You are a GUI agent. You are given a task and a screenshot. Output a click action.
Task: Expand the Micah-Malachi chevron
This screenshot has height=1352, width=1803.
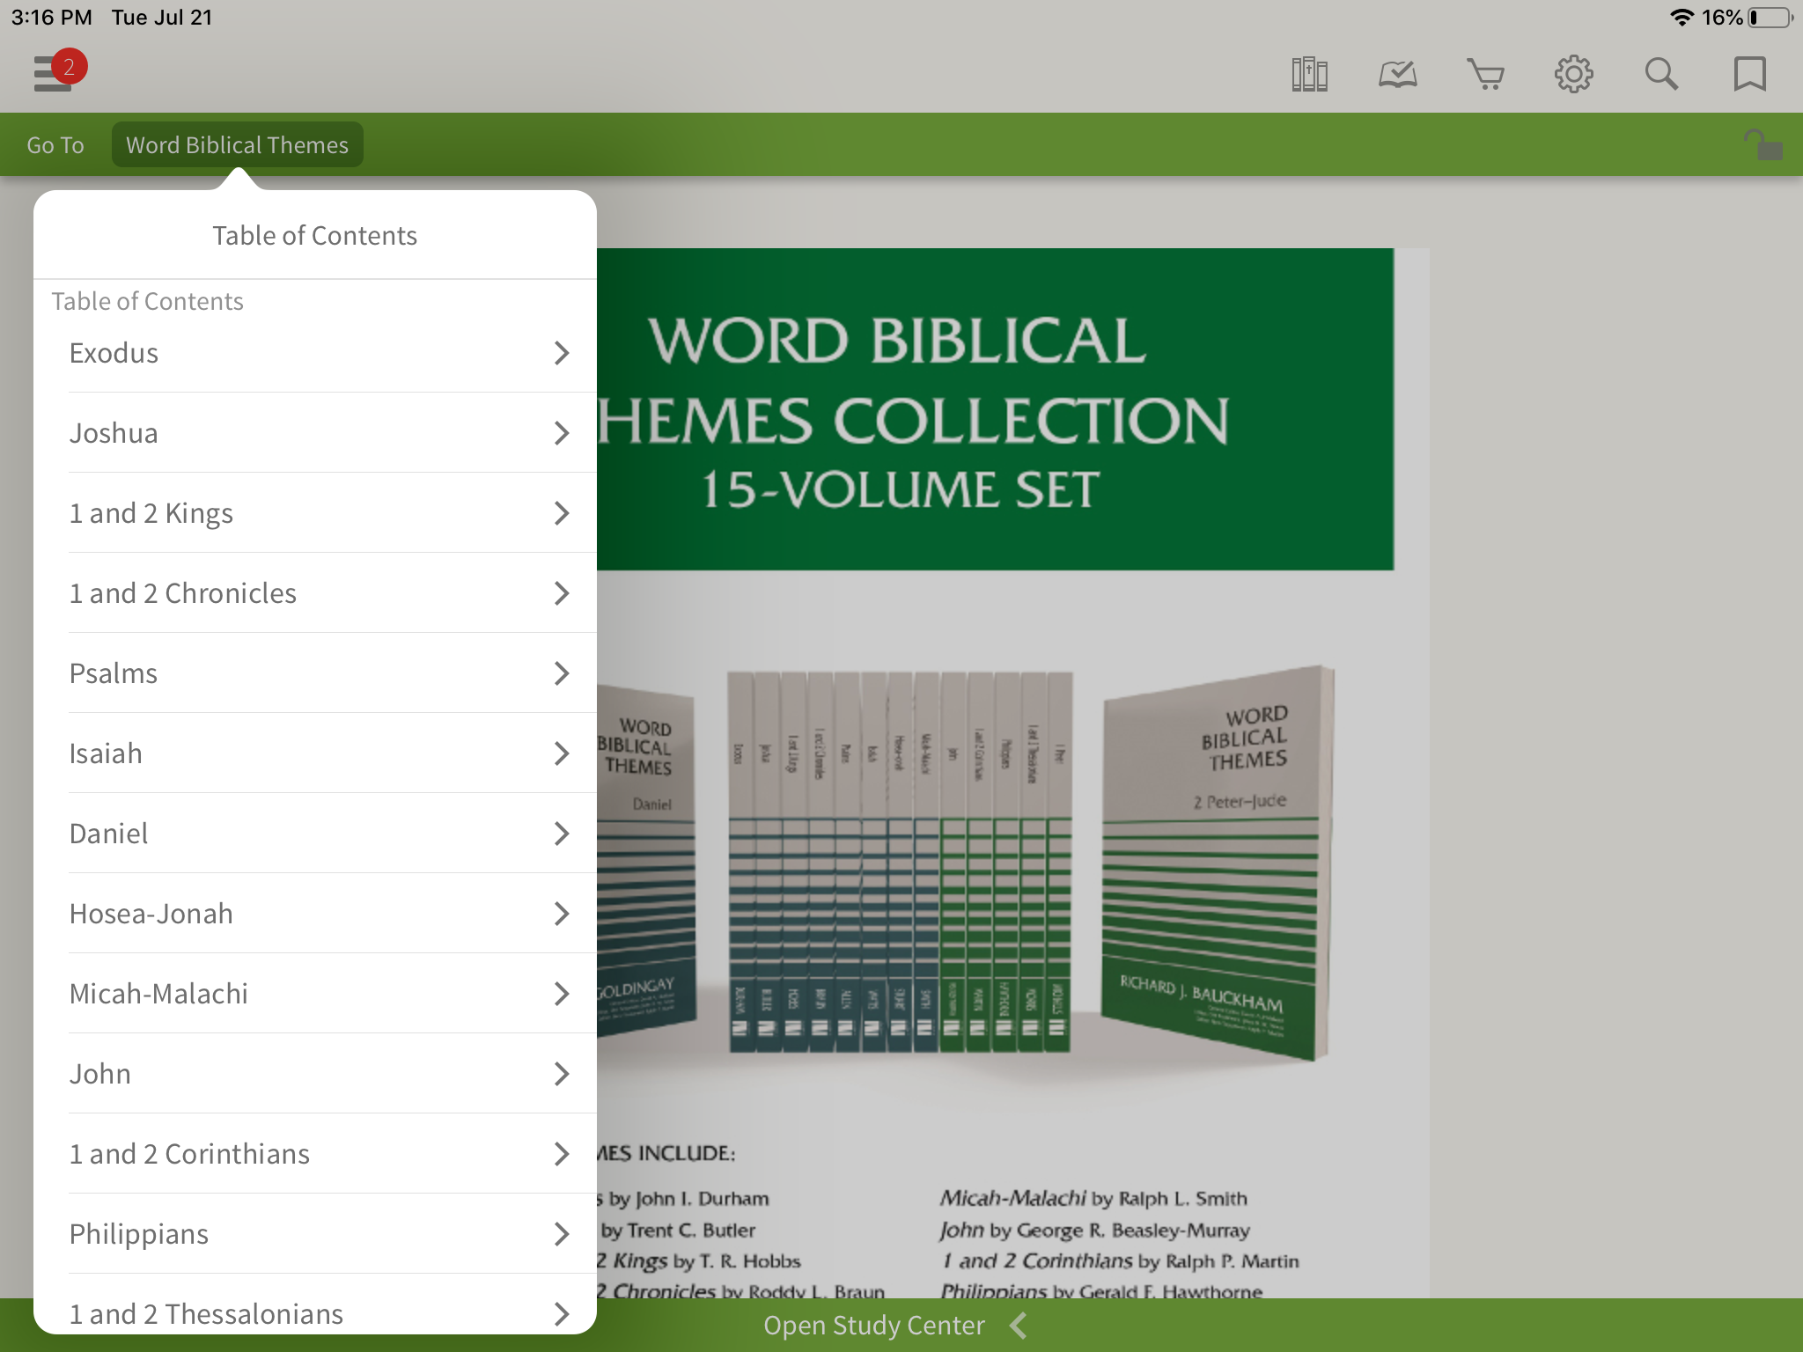click(x=562, y=994)
